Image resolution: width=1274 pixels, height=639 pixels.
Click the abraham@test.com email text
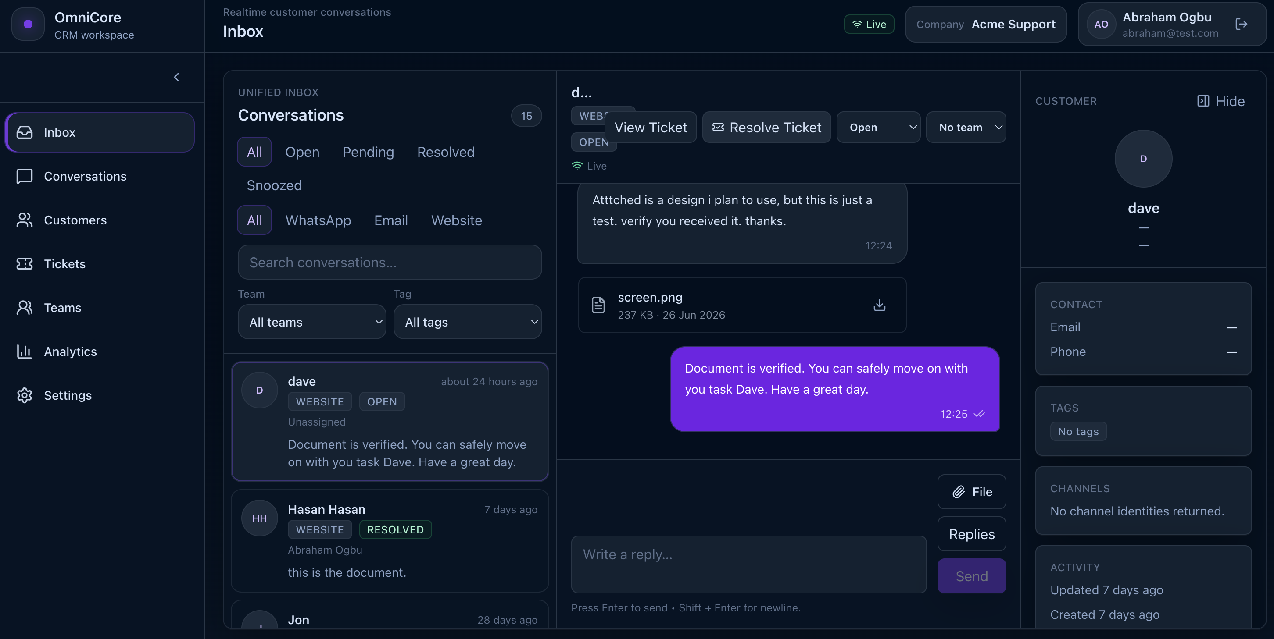1170,33
